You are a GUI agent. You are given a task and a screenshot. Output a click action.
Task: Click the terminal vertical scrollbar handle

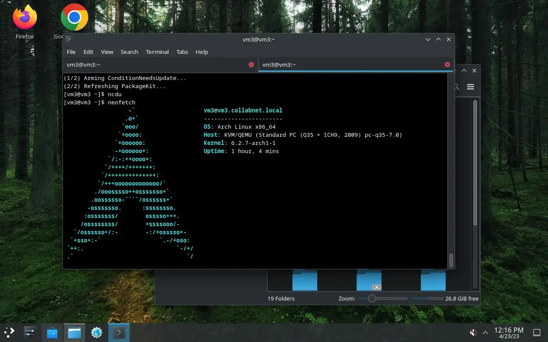[451, 260]
